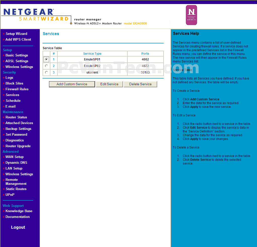Click port value 4672

click(145, 66)
